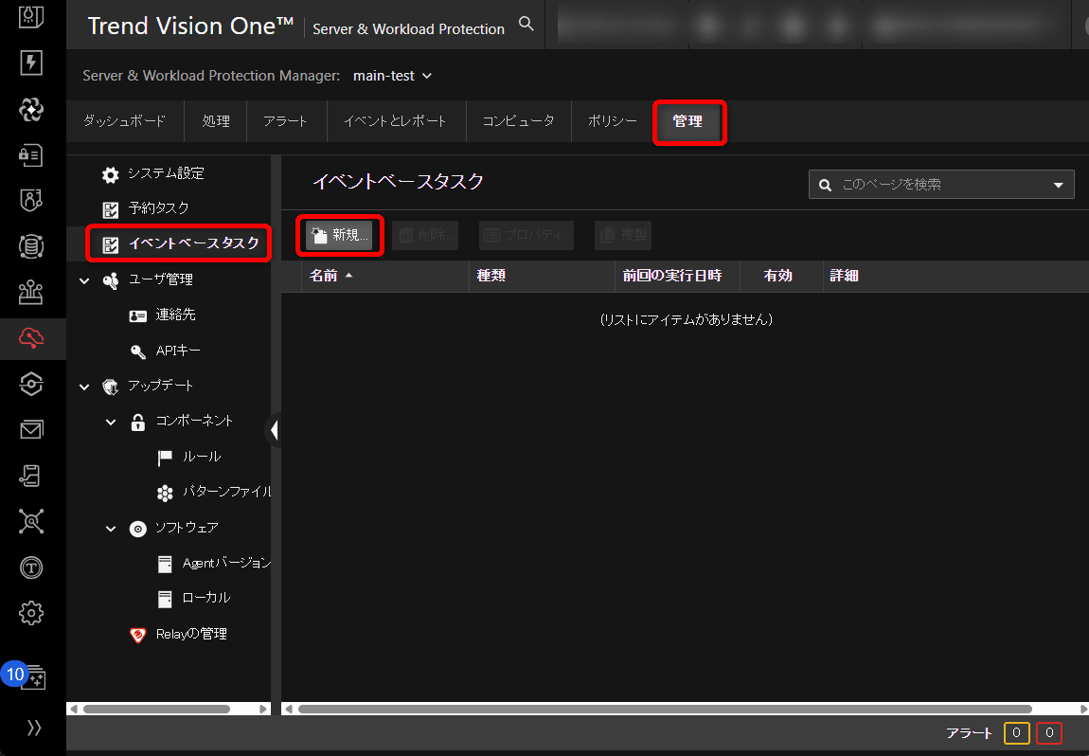This screenshot has height=756, width=1089.
Task: Collapse the ソフトウェア tree section
Action: 111,528
